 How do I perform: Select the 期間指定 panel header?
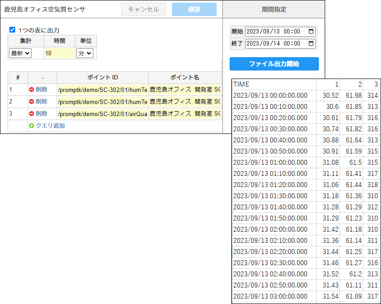click(x=274, y=9)
